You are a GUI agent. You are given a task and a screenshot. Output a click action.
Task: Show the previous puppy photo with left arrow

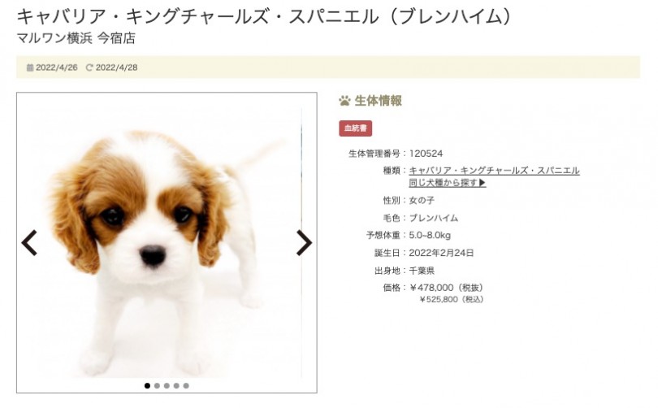29,243
